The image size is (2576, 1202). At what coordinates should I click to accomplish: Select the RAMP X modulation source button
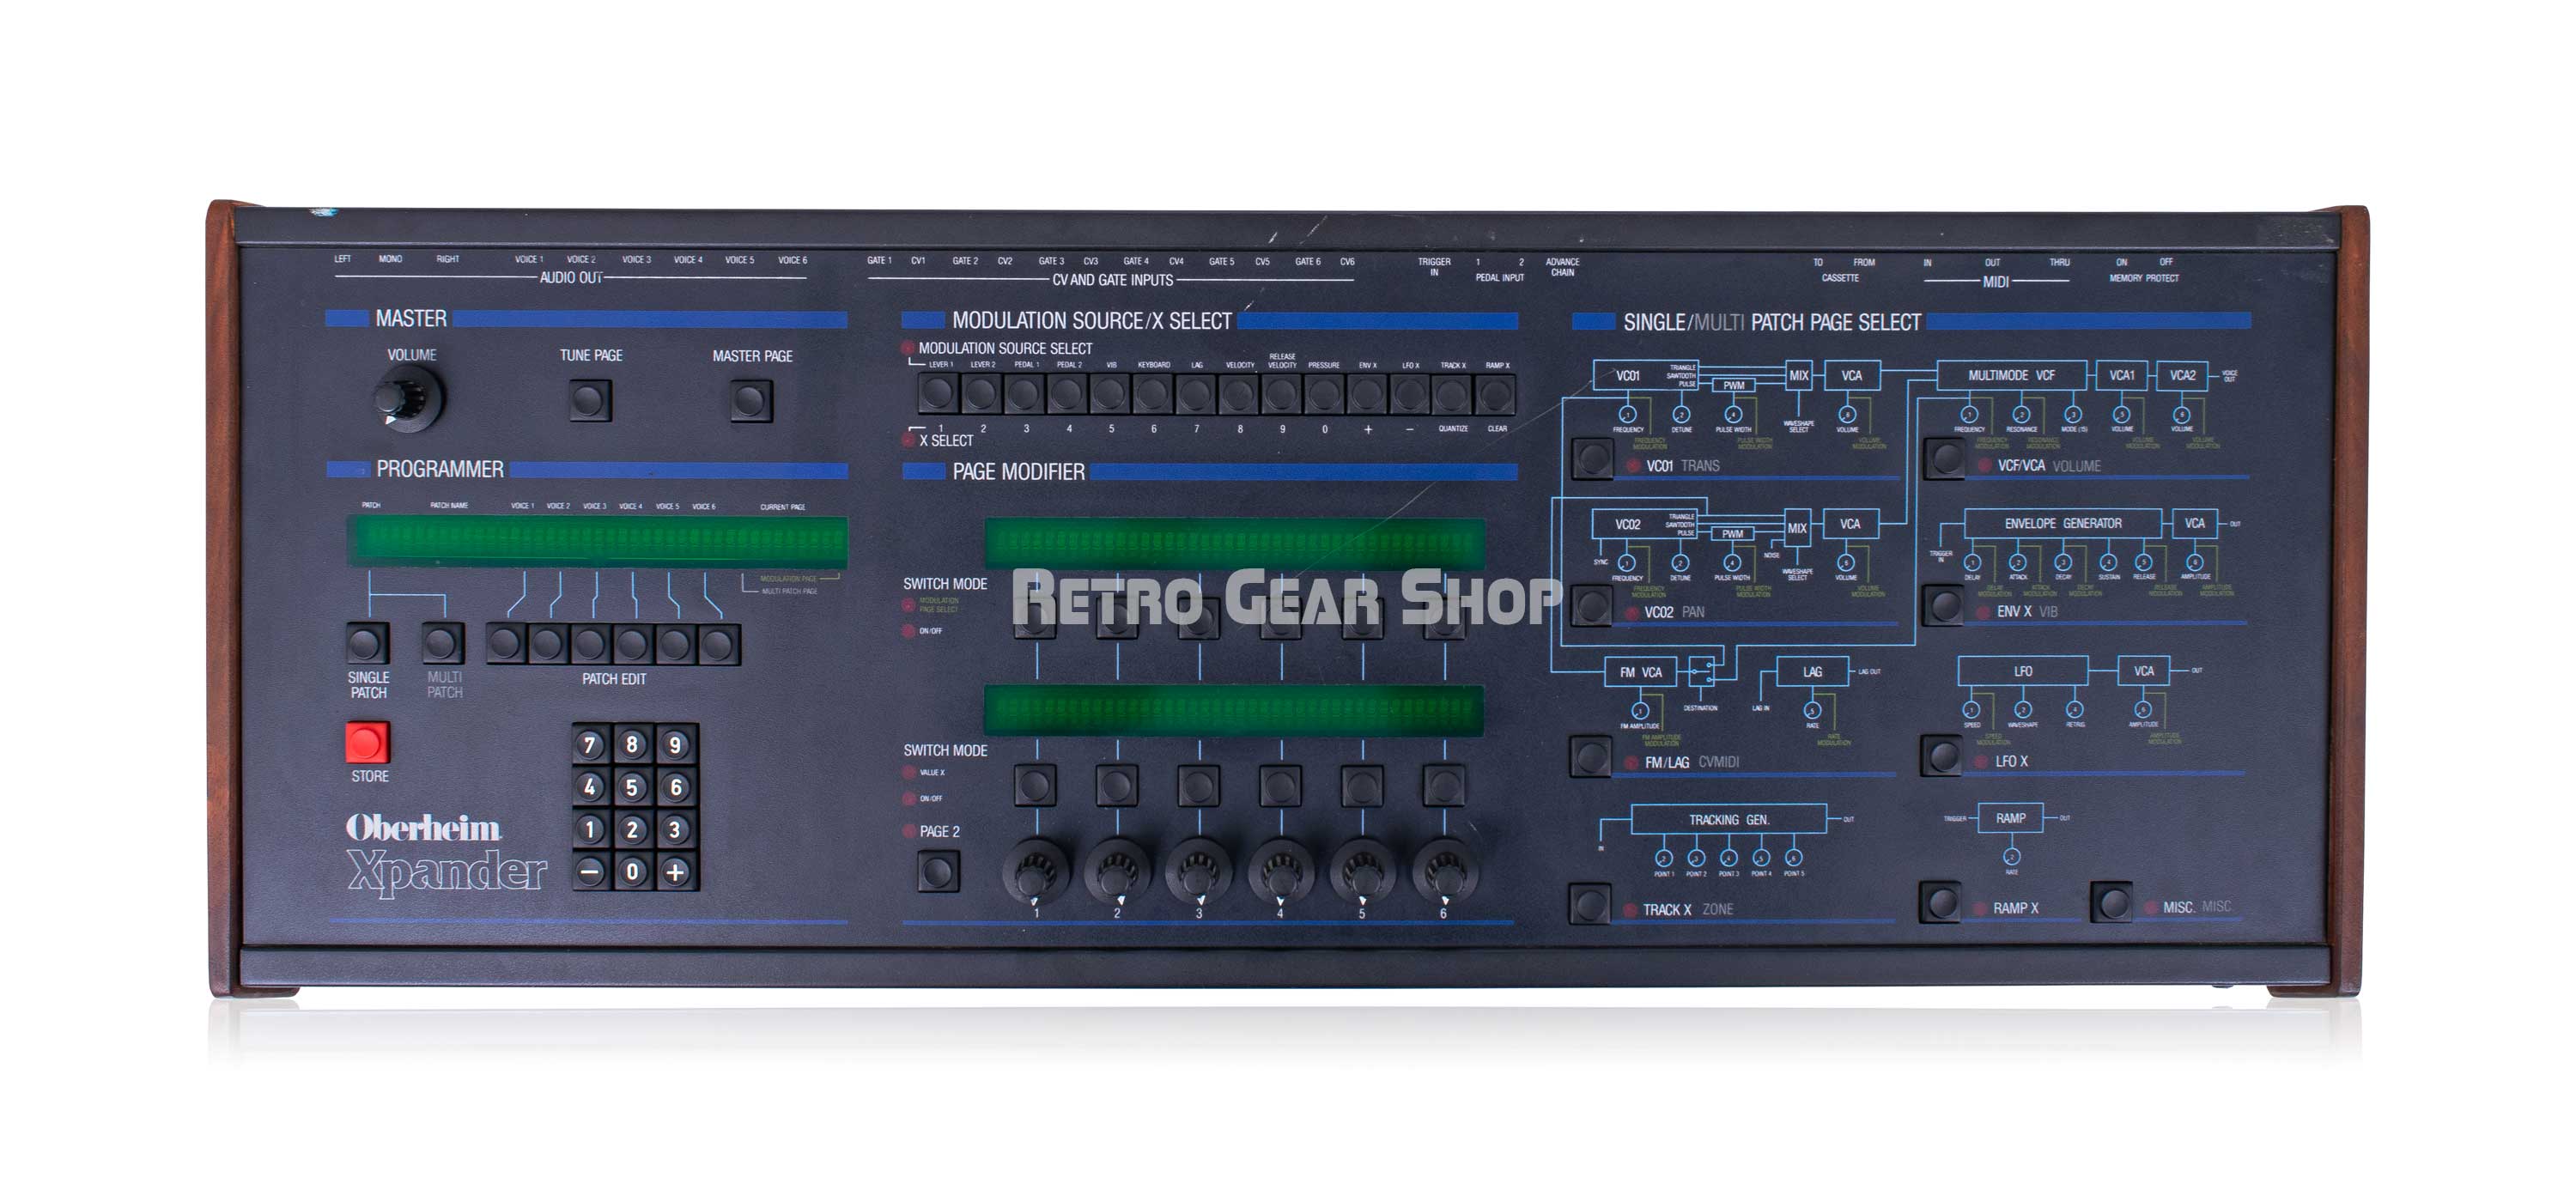pyautogui.click(x=1495, y=393)
